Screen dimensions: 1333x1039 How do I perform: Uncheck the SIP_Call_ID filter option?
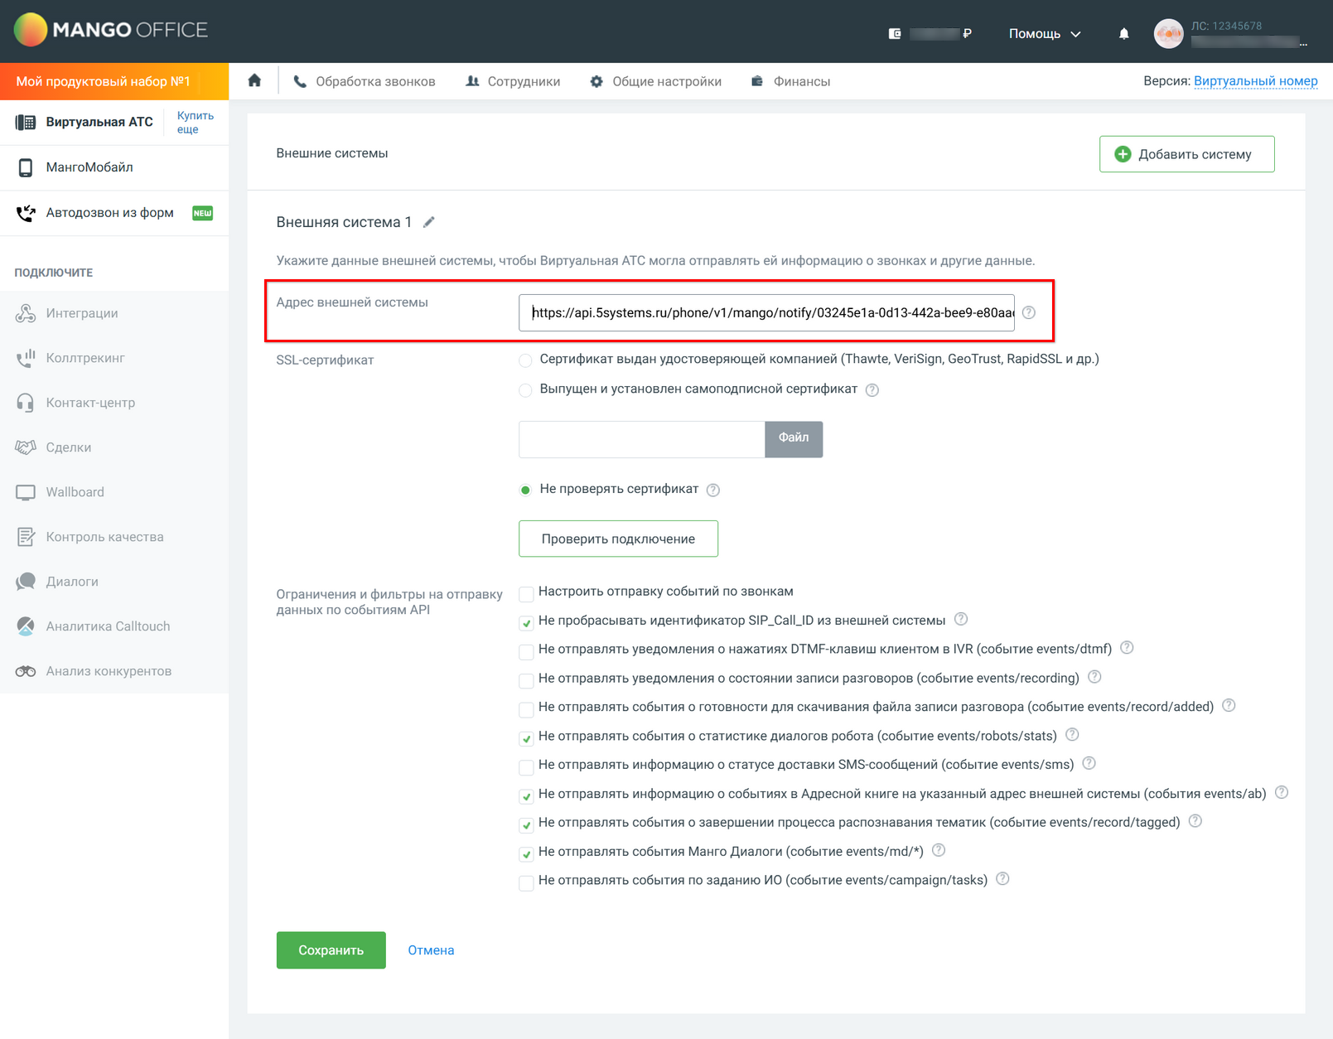tap(526, 621)
